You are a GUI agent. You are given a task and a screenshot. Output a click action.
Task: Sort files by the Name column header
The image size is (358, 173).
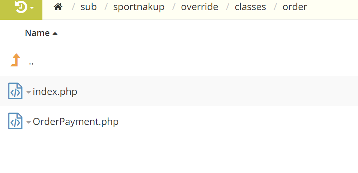pyautogui.click(x=37, y=33)
